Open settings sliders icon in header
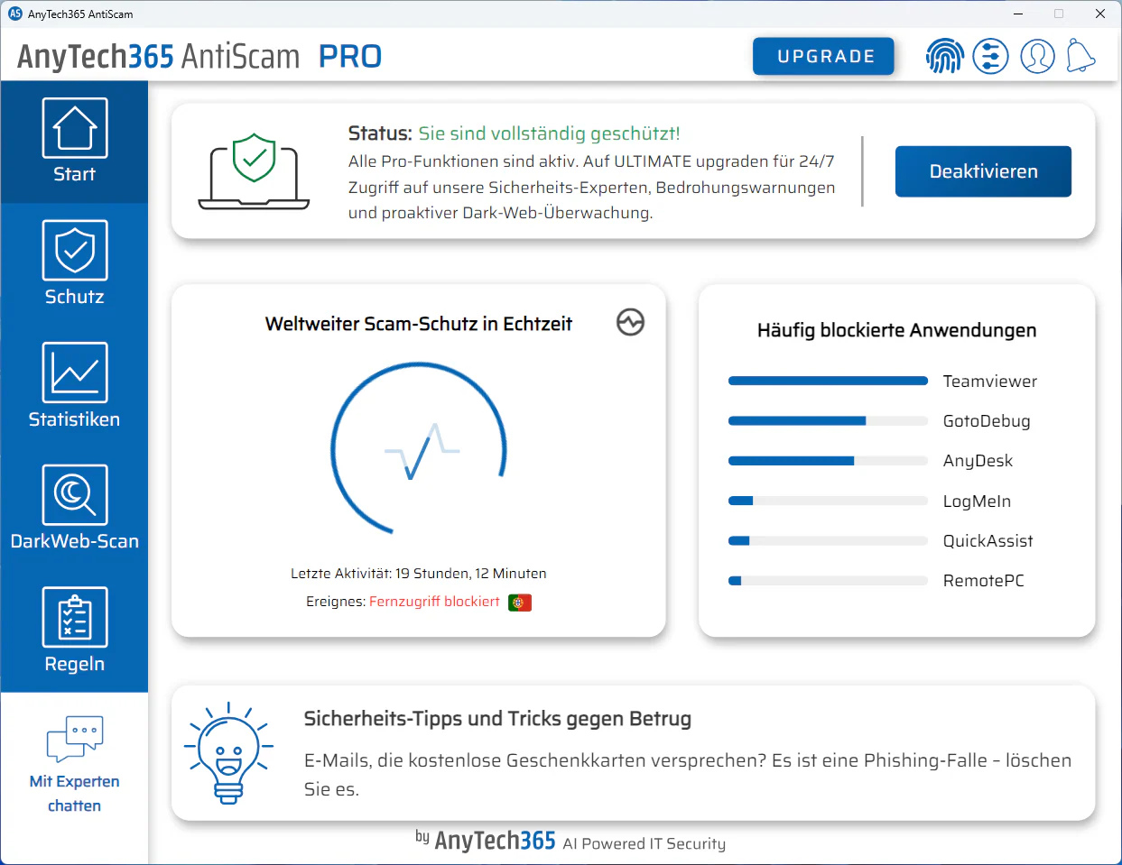The height and width of the screenshot is (865, 1122). click(x=990, y=56)
